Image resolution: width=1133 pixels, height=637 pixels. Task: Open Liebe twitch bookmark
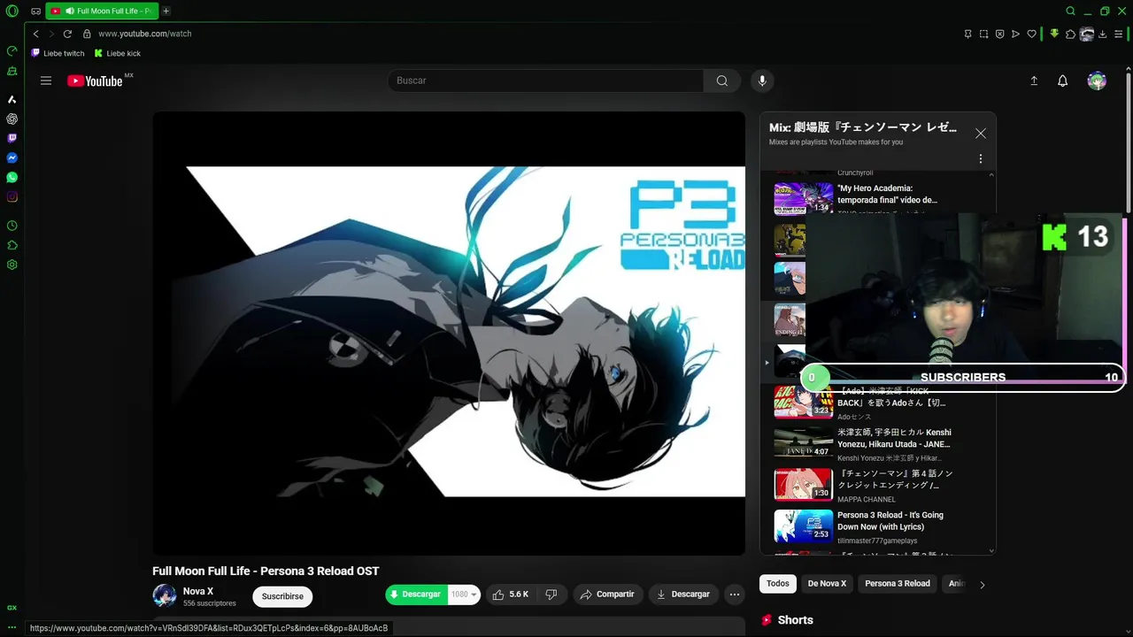pos(58,53)
